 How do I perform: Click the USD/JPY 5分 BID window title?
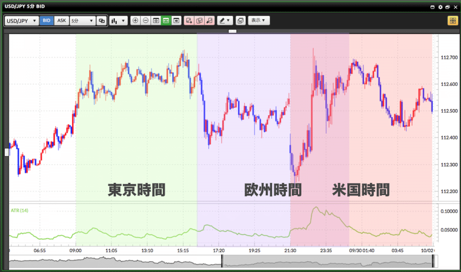click(25, 6)
